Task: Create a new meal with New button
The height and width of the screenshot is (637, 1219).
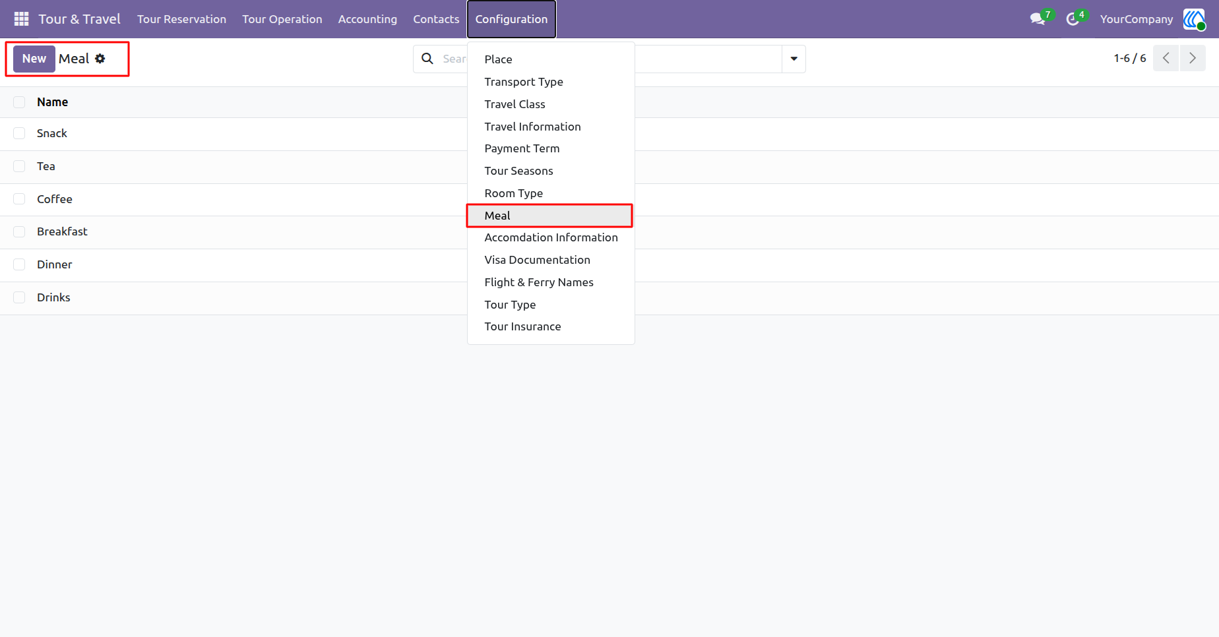Action: click(34, 59)
